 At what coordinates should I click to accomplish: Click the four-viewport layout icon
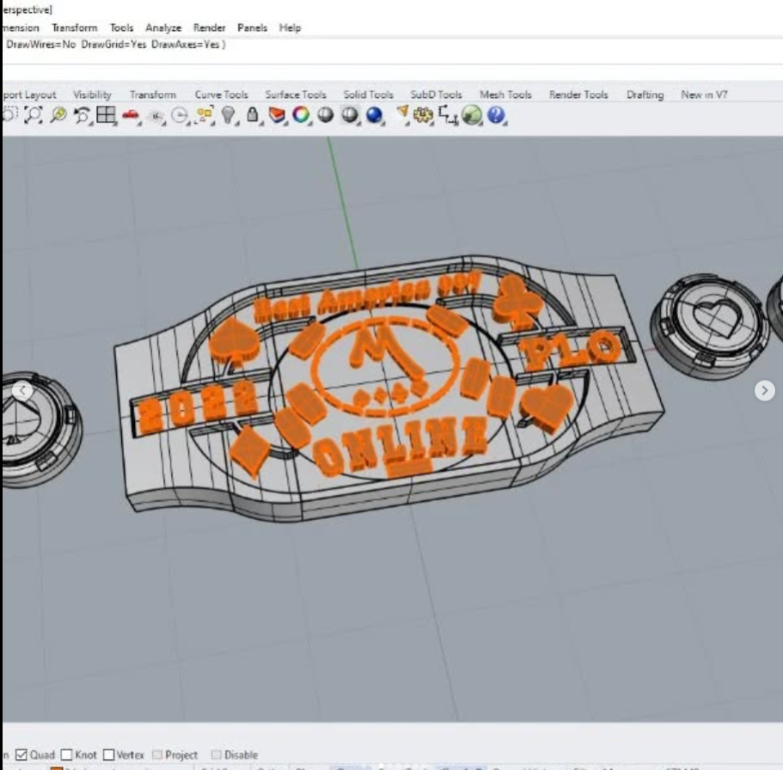click(107, 115)
